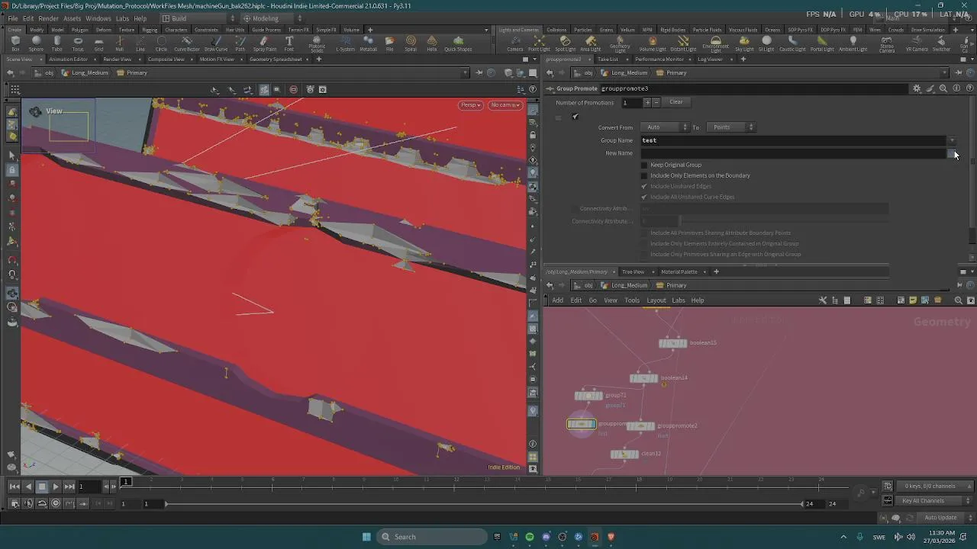
Task: Open Group Name dropdown arrow
Action: click(x=952, y=140)
